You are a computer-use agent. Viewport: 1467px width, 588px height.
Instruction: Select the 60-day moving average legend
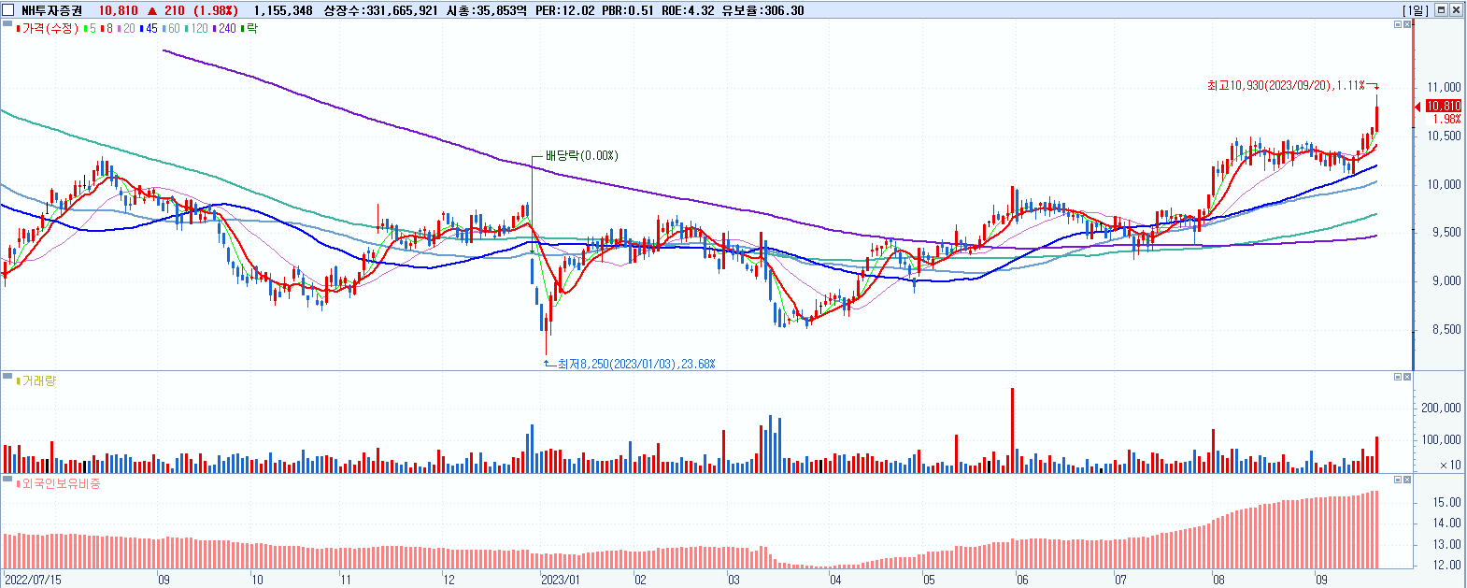pos(171,29)
